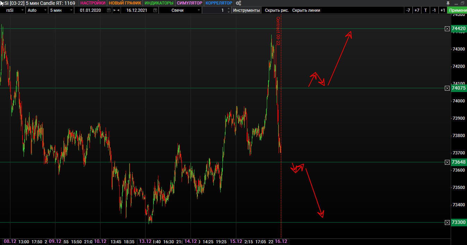This screenshot has width=467, height=245.
Task: Click the T today button
Action: pos(425,10)
